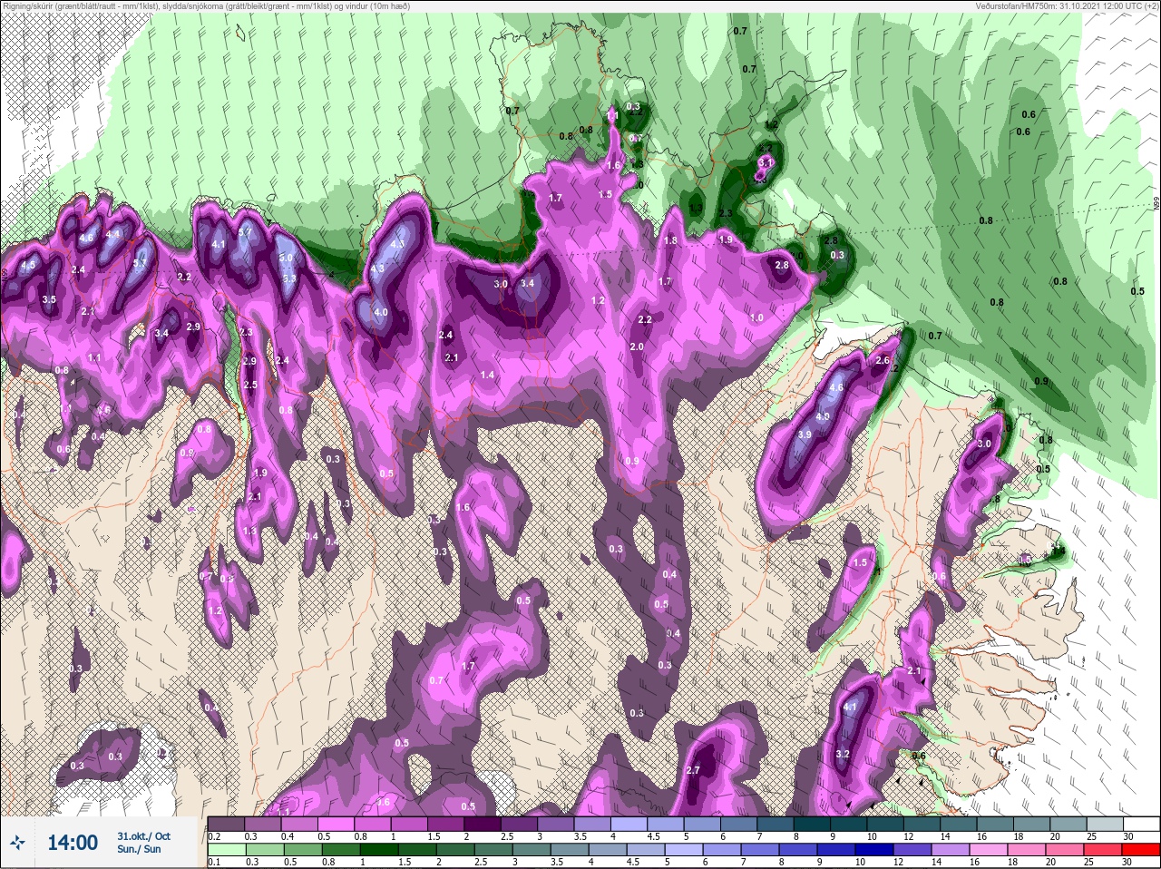The height and width of the screenshot is (869, 1161).
Task: Click the 3.9 precipitation value on the map
Action: 805,434
